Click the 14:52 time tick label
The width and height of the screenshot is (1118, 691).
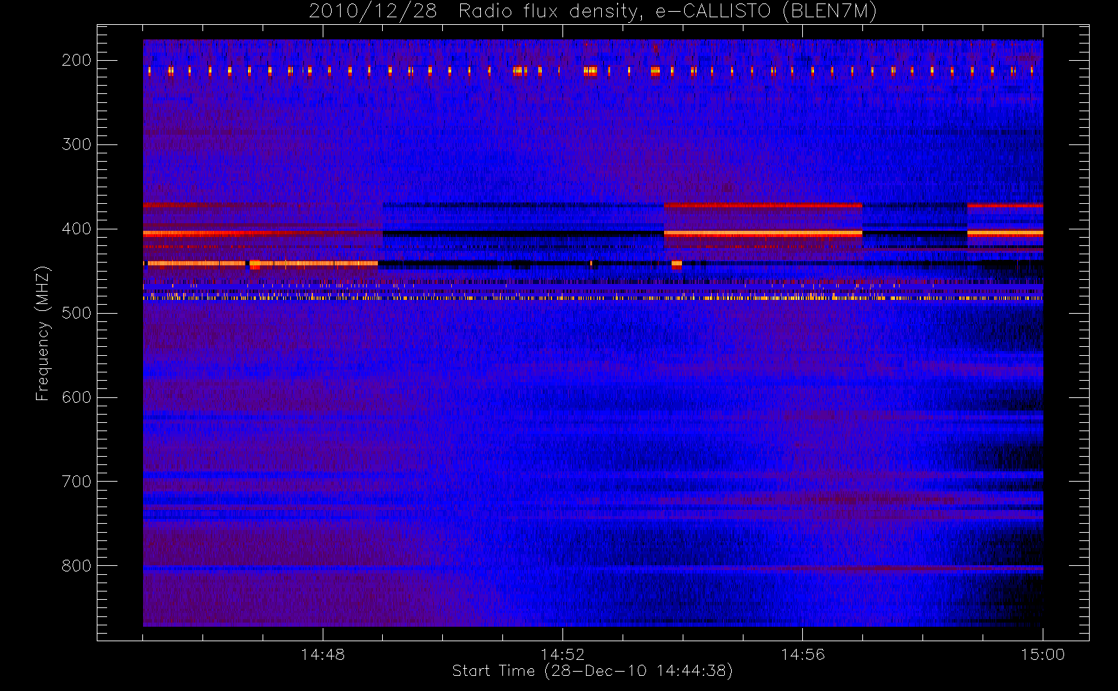[x=562, y=654]
